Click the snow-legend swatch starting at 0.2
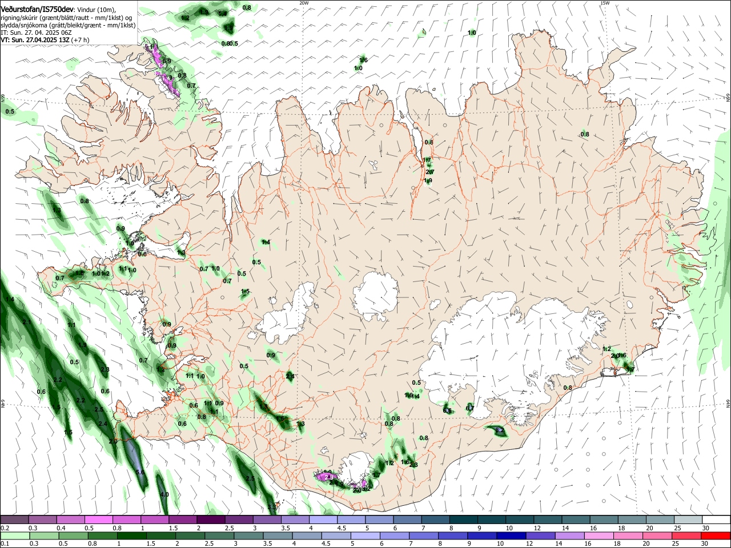This screenshot has height=548, width=731. pos(14,519)
